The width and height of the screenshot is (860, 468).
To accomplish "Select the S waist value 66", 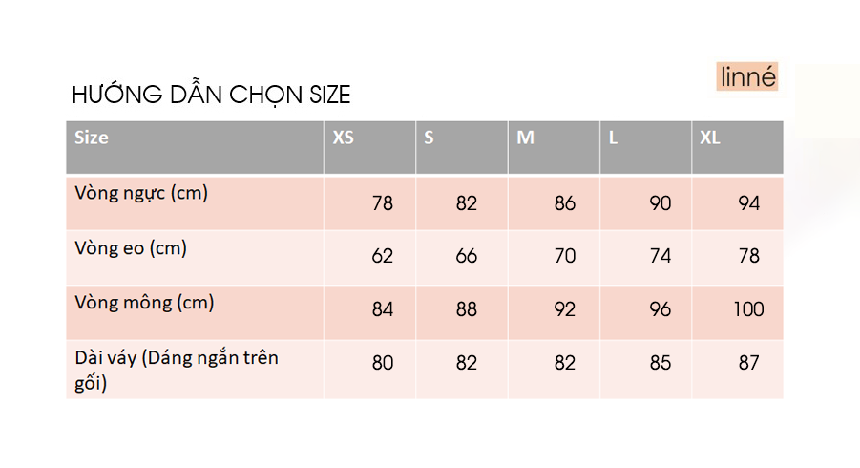I will click(x=467, y=256).
